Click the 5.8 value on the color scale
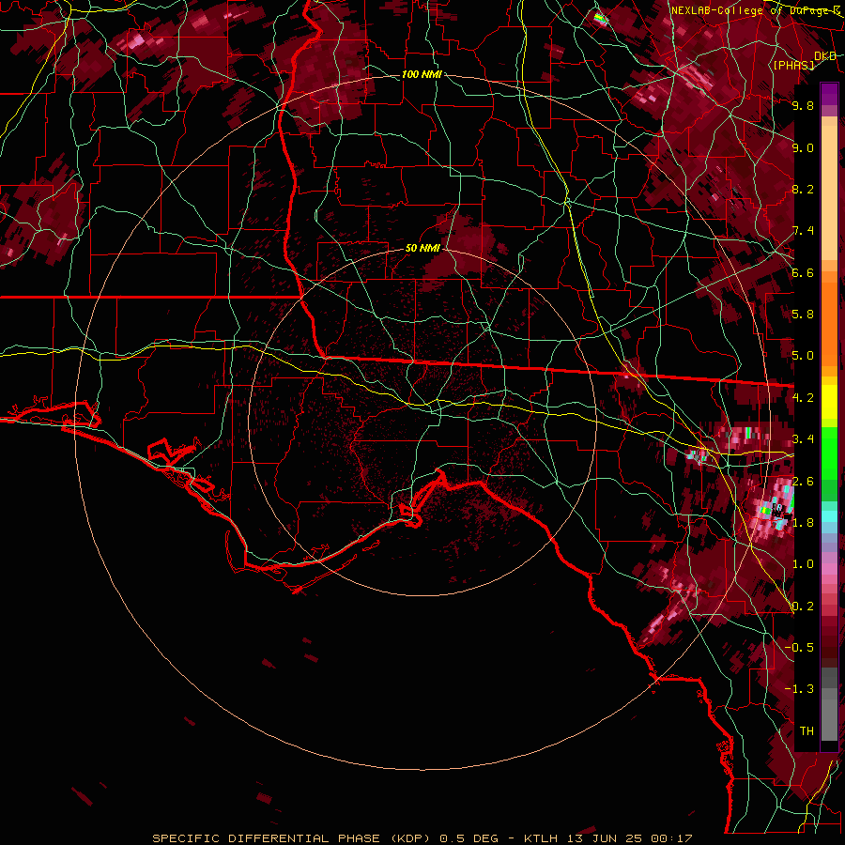Screen dimensions: 845x845 (803, 315)
